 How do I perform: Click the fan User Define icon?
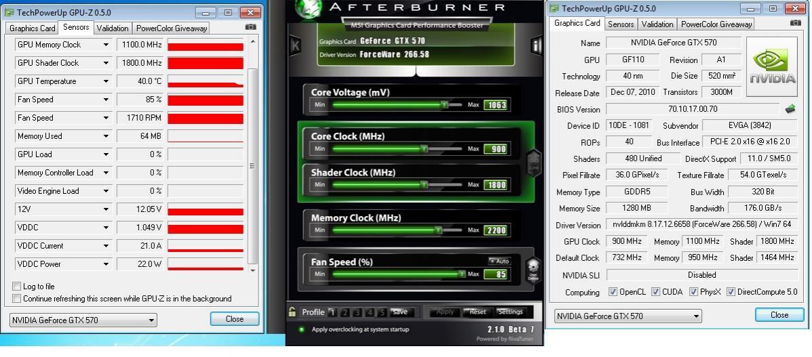tap(533, 270)
